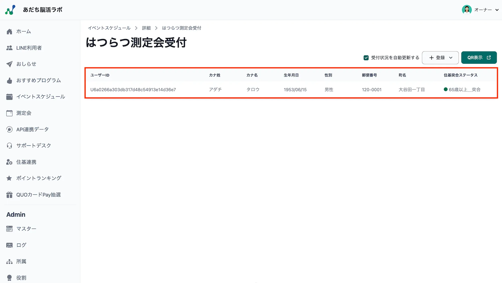Viewport: 502px width, 283px height.
Task: Click the QUOカードPay抽選 gift icon
Action: (9, 195)
